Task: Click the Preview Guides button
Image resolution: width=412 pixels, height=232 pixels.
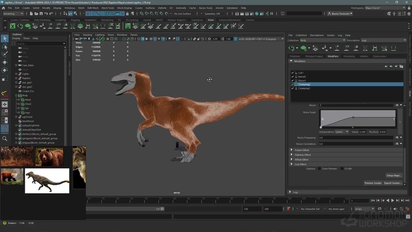Action: click(373, 183)
